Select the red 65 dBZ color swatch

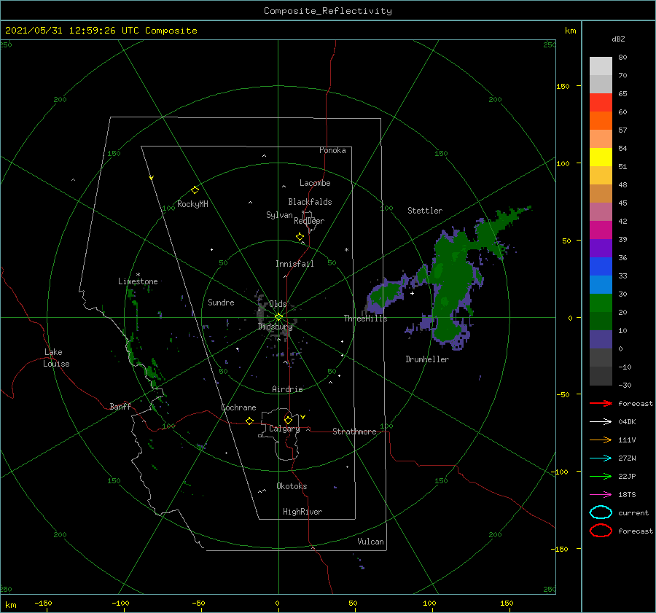601,102
